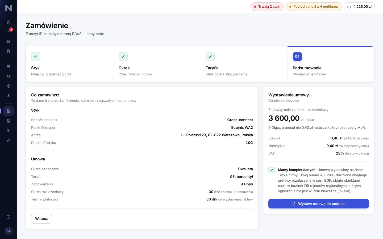Click the Wstecz button
This screenshot has height=239, width=383.
tap(41, 219)
